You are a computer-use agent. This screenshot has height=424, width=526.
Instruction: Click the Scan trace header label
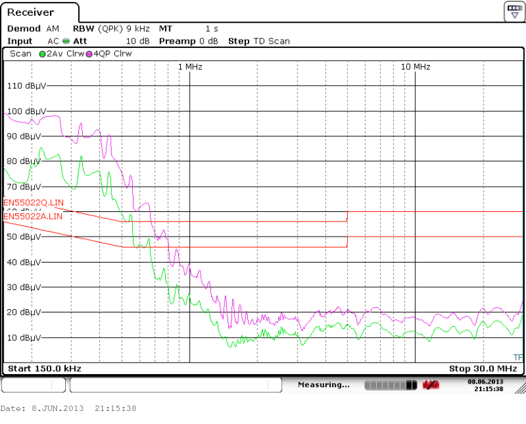click(21, 53)
